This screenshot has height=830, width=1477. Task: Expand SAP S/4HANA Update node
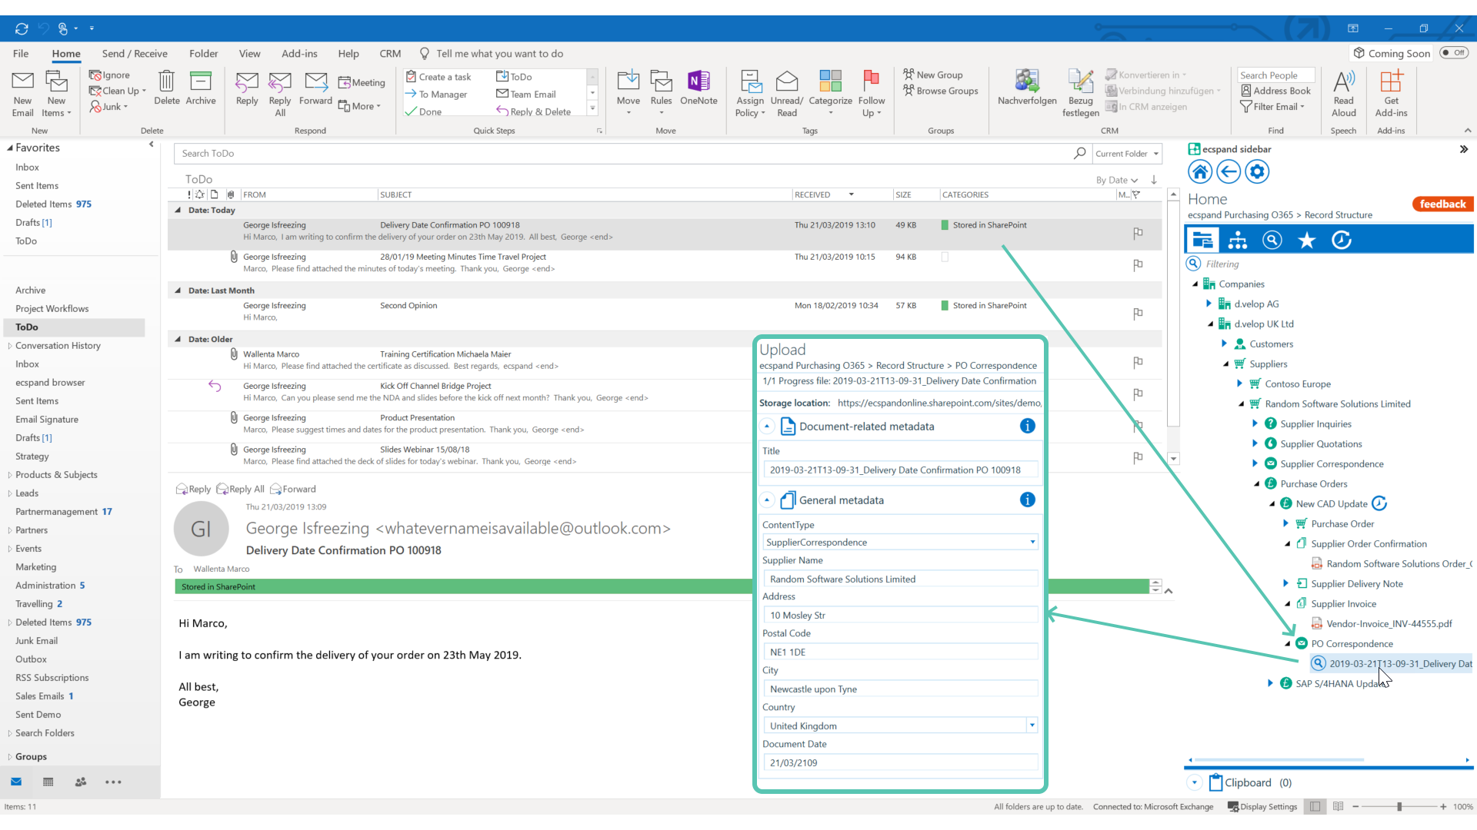pos(1270,683)
